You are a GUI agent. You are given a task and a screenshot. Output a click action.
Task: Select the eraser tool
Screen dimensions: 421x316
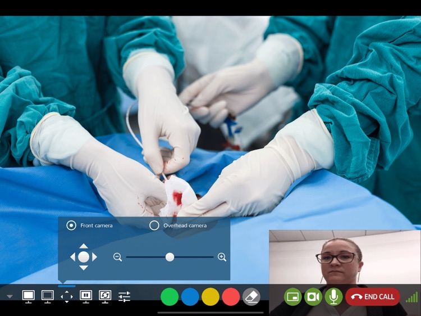tap(251, 297)
